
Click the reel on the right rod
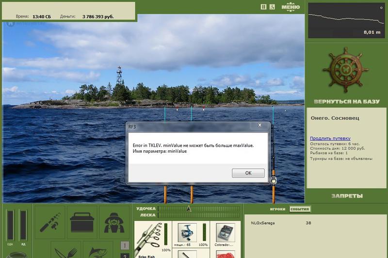(x=274, y=180)
